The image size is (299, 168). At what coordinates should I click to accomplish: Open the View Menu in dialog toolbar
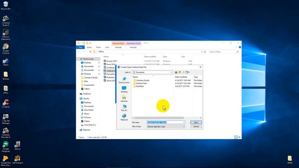pos(188,72)
